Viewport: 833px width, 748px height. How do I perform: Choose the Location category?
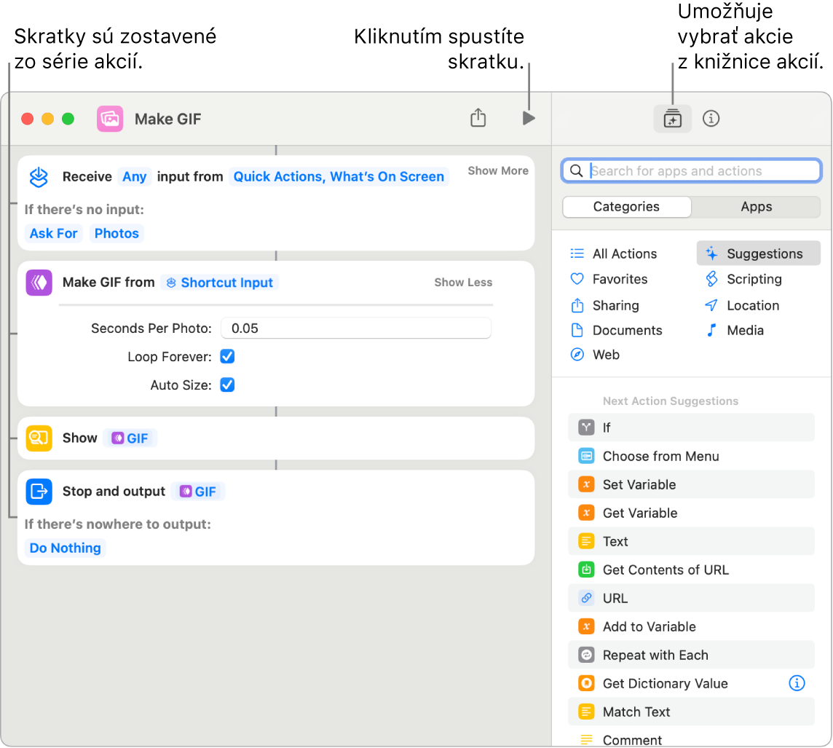[x=752, y=305]
